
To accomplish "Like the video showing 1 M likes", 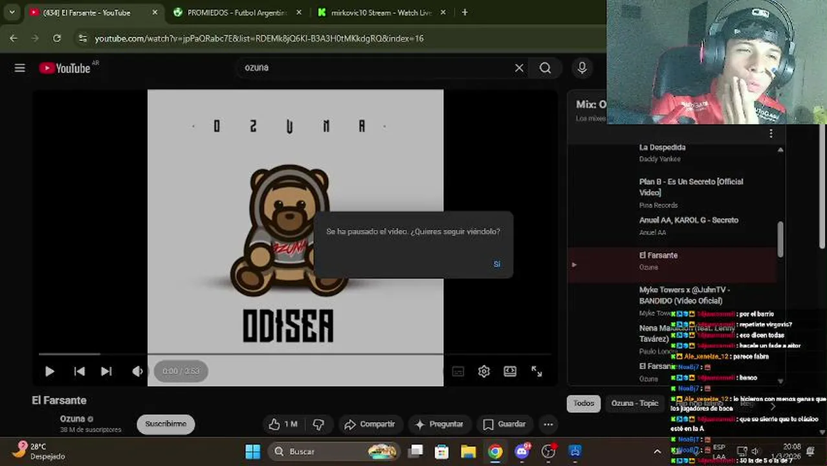I will [x=283, y=425].
